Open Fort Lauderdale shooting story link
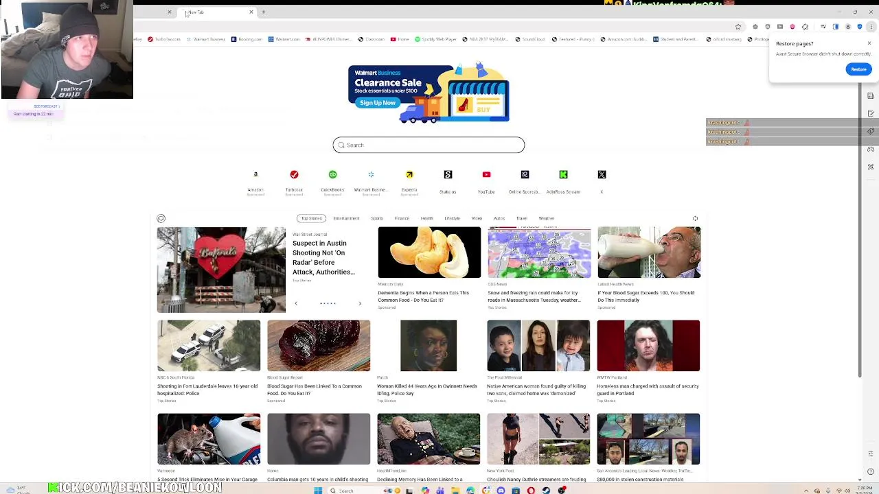This screenshot has width=879, height=494. coord(207,390)
